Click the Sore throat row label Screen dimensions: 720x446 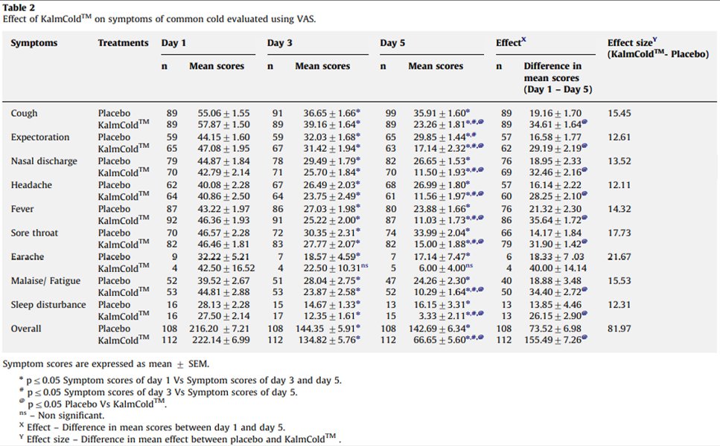[x=34, y=233]
